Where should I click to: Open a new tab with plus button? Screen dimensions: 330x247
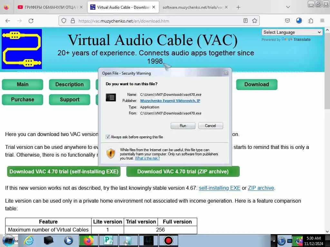point(238,7)
